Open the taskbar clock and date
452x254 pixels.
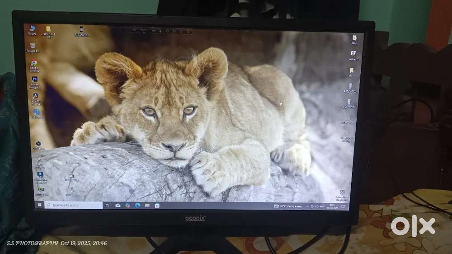[x=334, y=206]
